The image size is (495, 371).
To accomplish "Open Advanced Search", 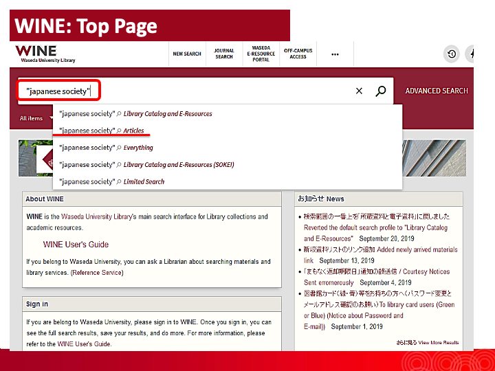I will 436,91.
